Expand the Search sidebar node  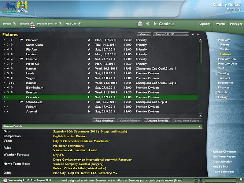pos(216,93)
